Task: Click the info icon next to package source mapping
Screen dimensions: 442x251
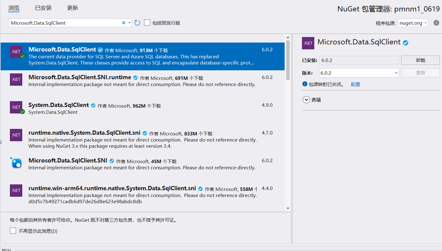Action: [x=305, y=84]
